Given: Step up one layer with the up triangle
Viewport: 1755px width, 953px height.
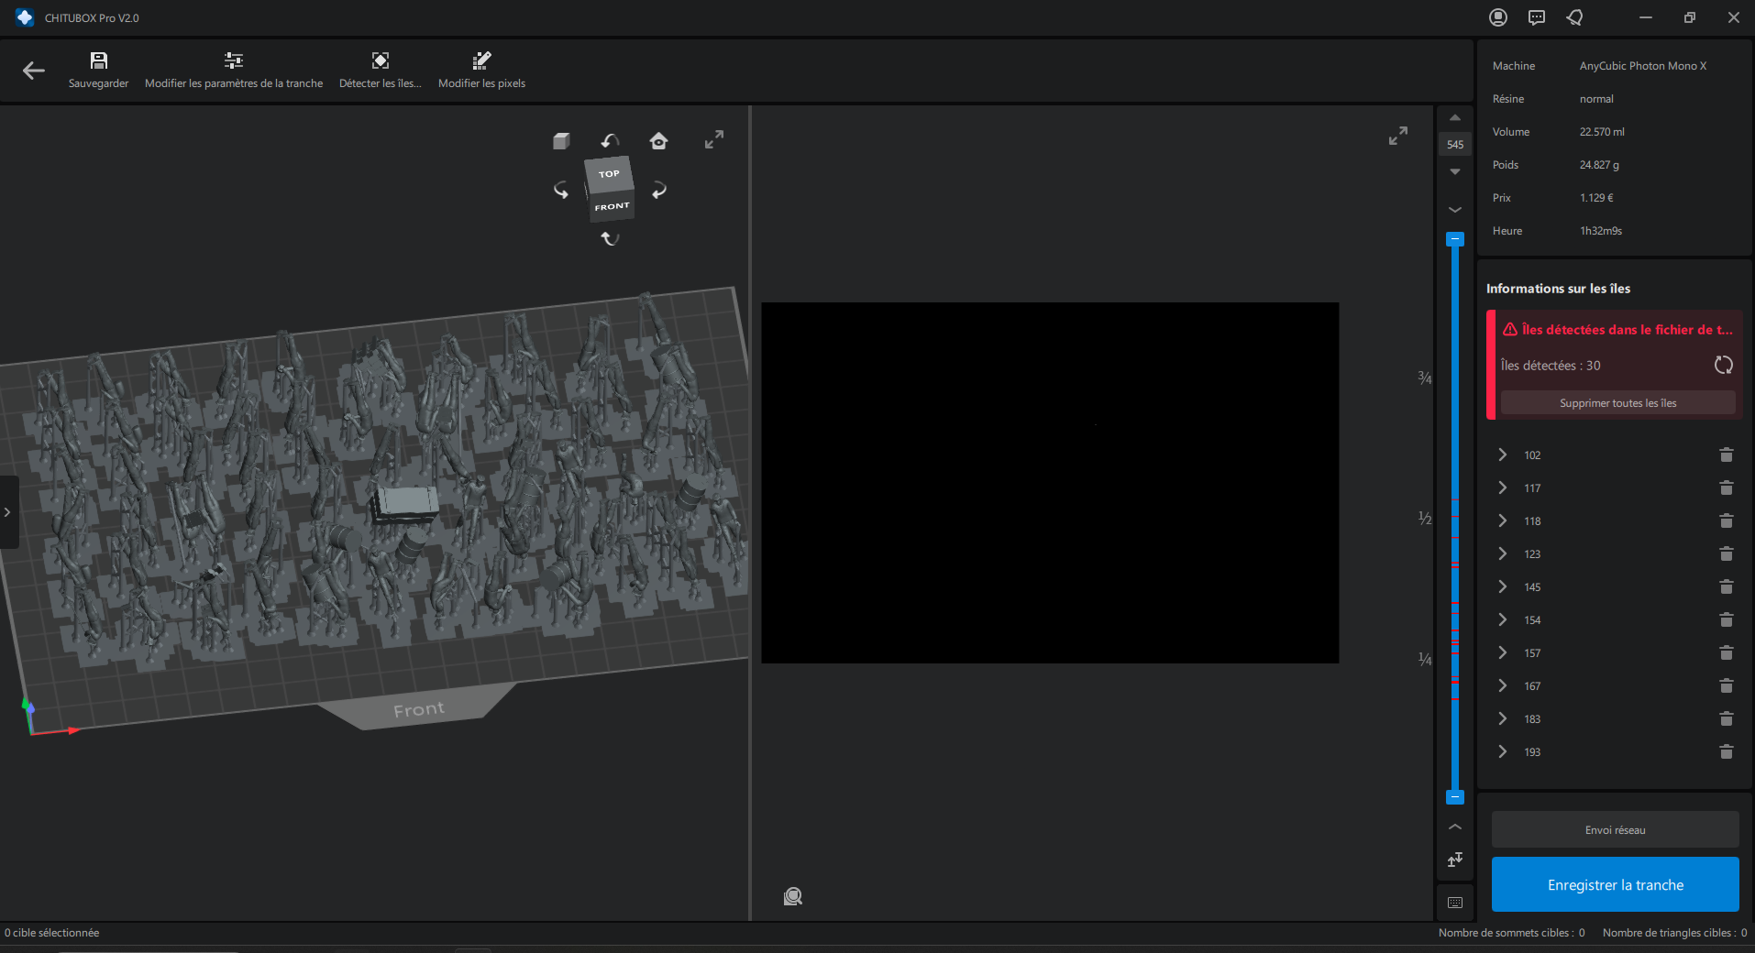Looking at the screenshot, I should (1455, 118).
